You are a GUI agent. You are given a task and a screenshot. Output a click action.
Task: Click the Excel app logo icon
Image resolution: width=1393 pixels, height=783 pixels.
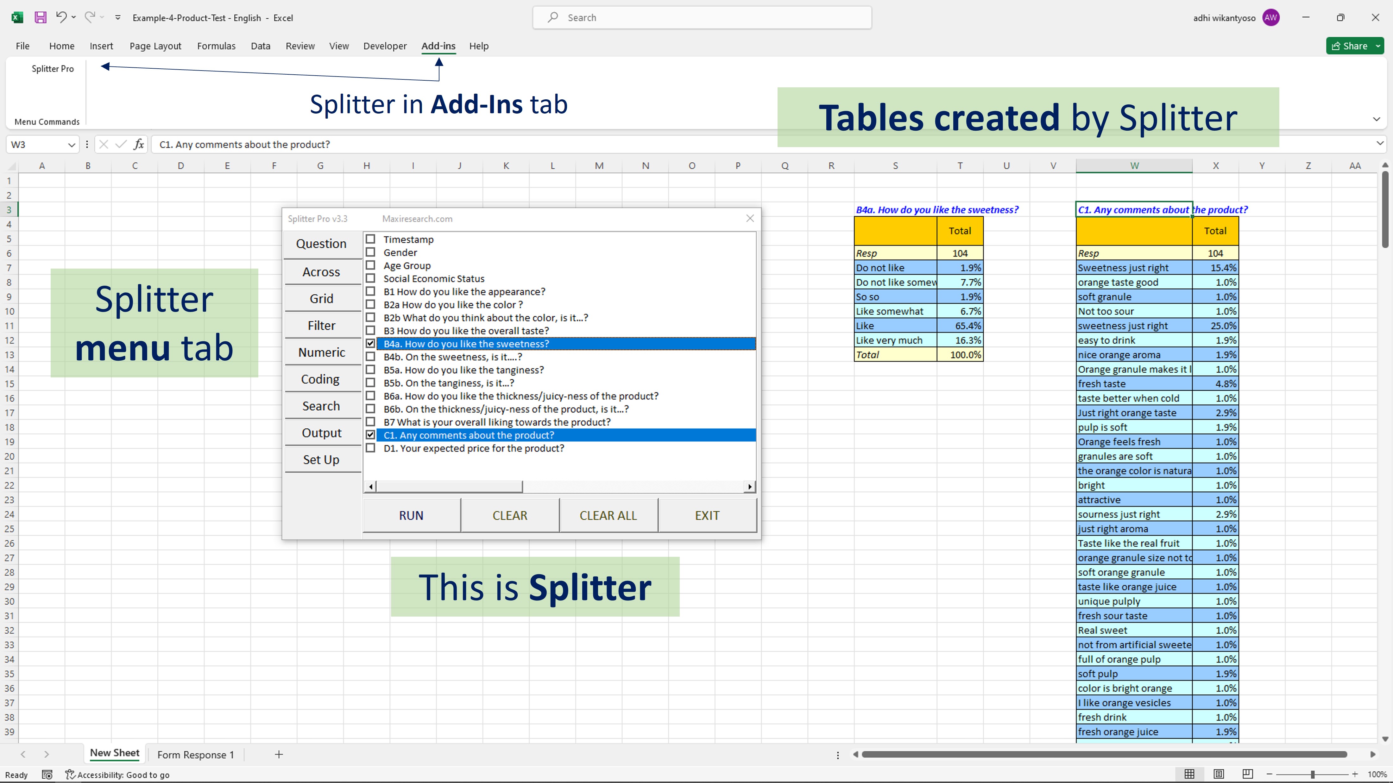17,17
